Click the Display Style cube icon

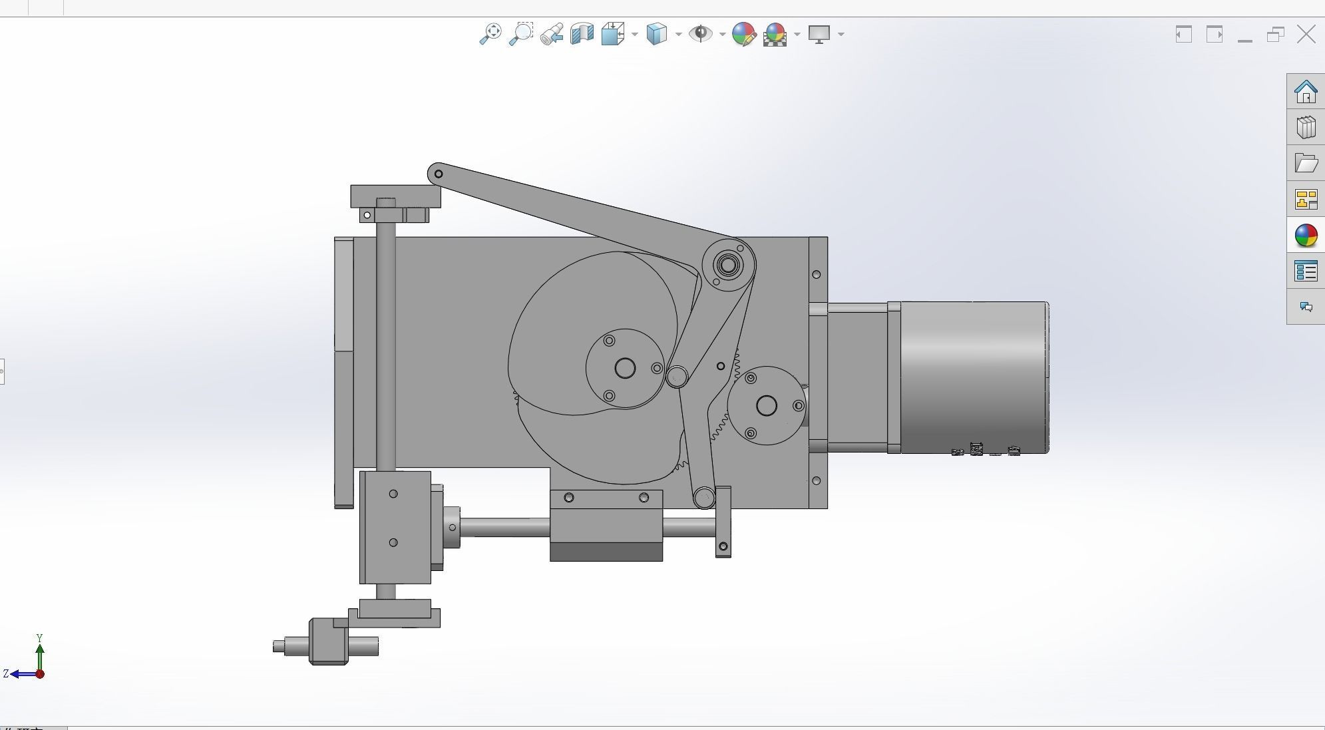656,33
